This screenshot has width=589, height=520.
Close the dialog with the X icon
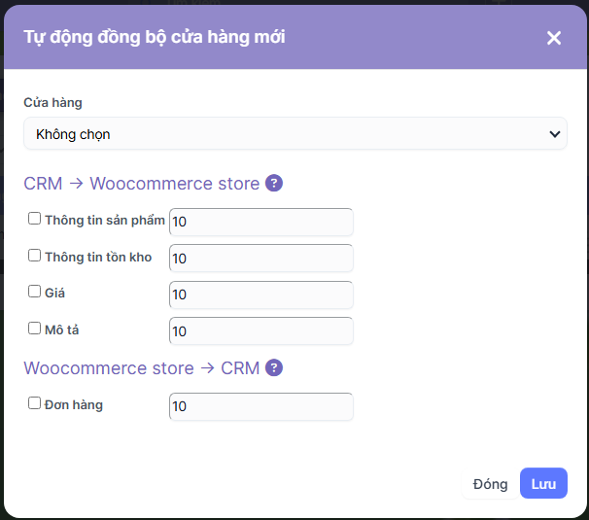(554, 38)
